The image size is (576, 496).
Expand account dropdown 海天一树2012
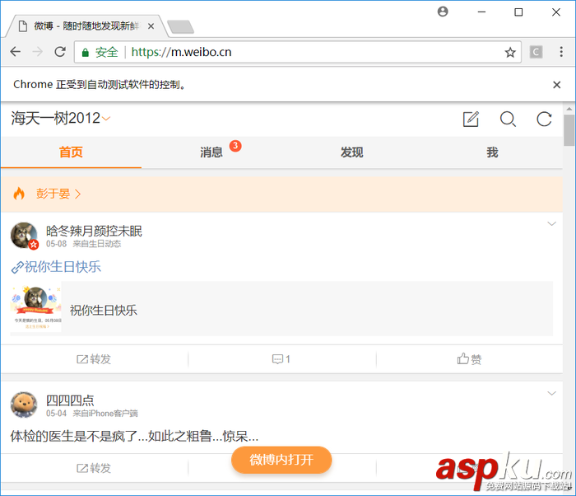(x=61, y=118)
